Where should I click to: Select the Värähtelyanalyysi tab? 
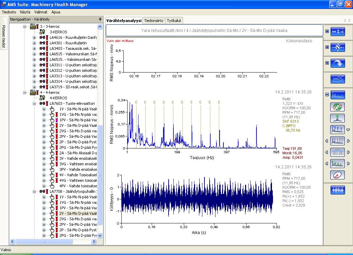(x=124, y=21)
